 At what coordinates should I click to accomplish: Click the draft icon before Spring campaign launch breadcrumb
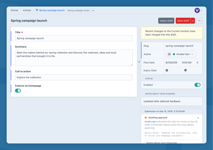37,10
